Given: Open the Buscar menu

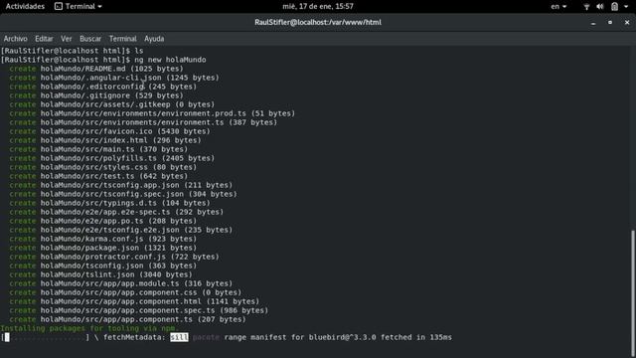Looking at the screenshot, I should click(x=90, y=39).
